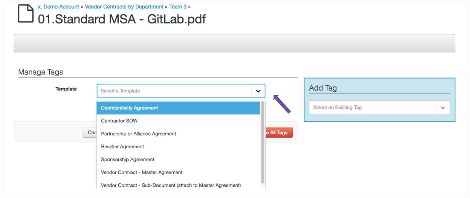
Task: Navigate to Team 3 breadcrumb
Action: pyautogui.click(x=178, y=7)
